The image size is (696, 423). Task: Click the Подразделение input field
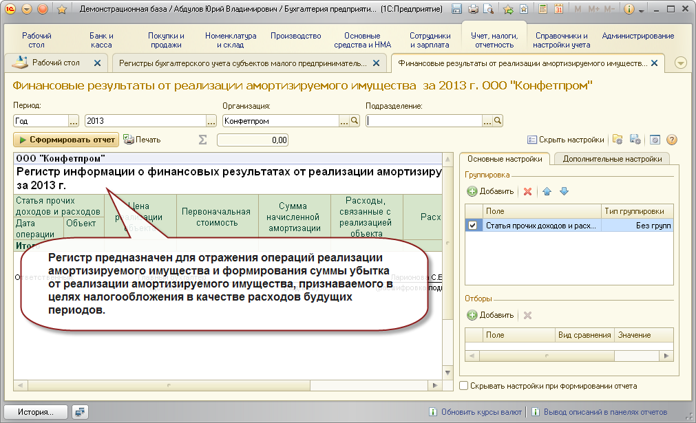click(424, 120)
